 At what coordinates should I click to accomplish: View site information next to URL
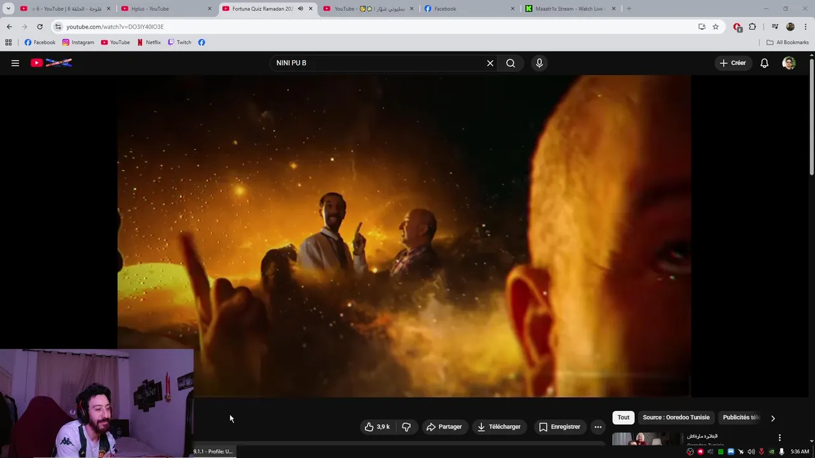pyautogui.click(x=58, y=27)
